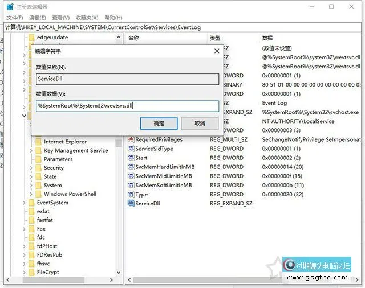Select the fastfat folder icon
Screen dimensions: 365x288
tap(32, 220)
